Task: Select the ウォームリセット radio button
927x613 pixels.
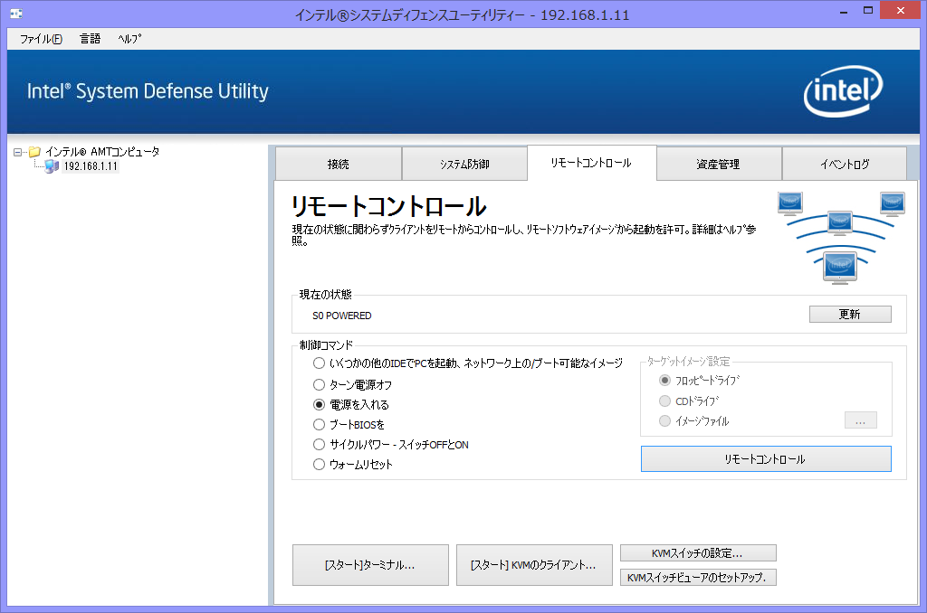Action: pos(320,464)
